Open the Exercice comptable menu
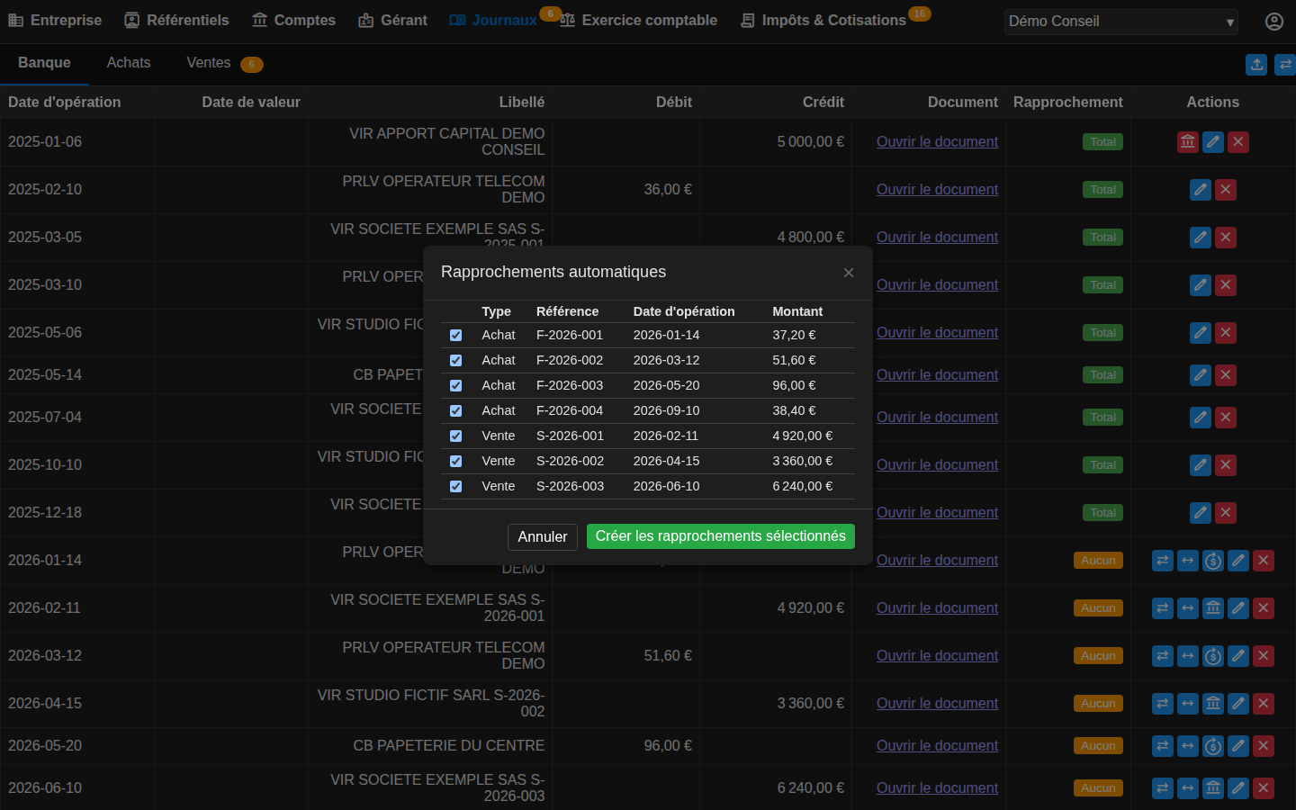Screen dimensions: 1296x810 click(639, 20)
